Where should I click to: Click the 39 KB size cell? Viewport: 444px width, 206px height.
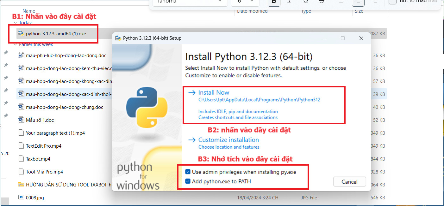(x=379, y=94)
